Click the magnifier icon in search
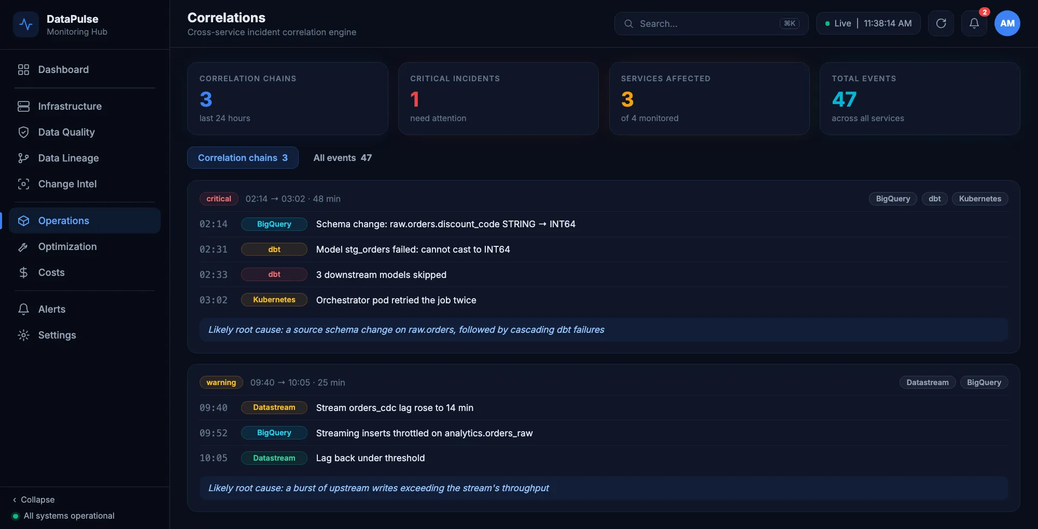 click(x=628, y=23)
